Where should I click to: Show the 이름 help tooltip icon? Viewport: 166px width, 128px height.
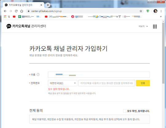[38, 74]
